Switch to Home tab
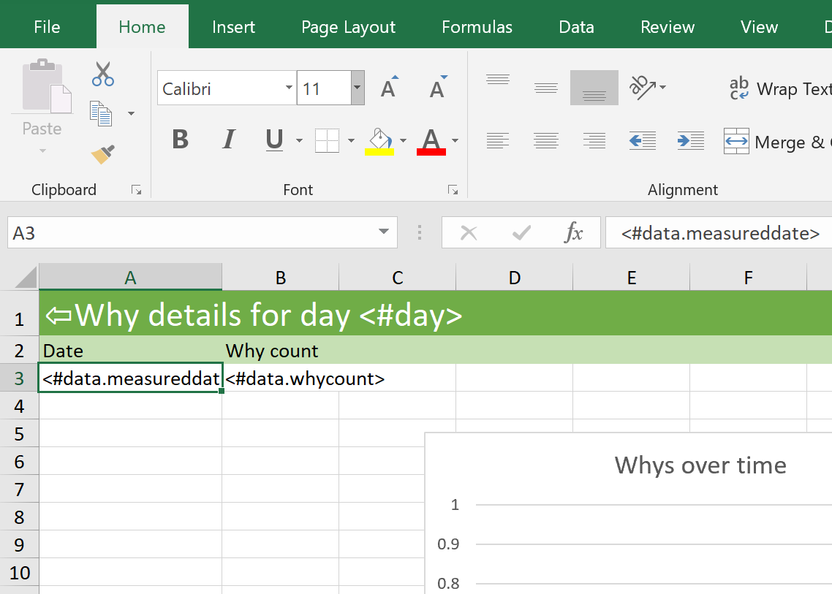This screenshot has width=832, height=594. click(143, 26)
